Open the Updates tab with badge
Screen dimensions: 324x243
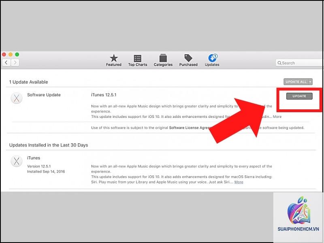(212, 60)
